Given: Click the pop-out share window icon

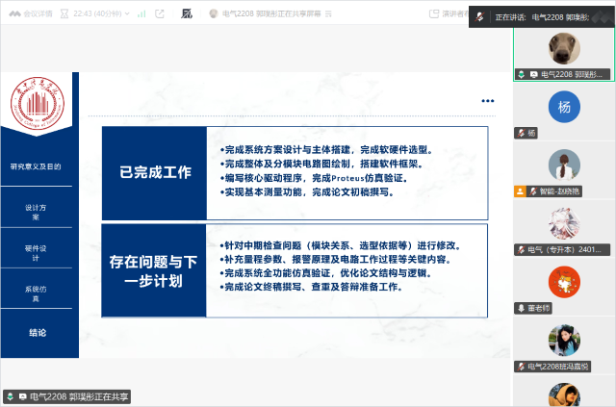Looking at the screenshot, I should click(159, 14).
